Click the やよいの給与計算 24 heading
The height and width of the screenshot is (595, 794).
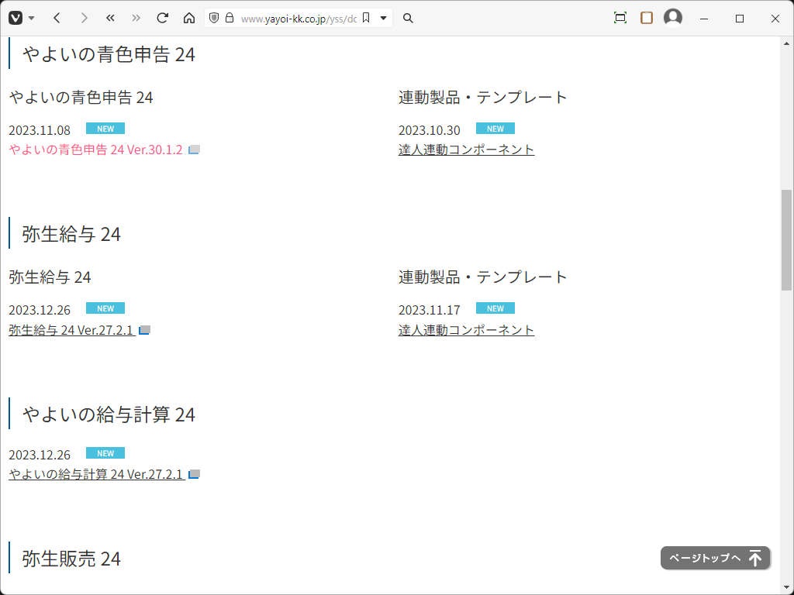[109, 414]
